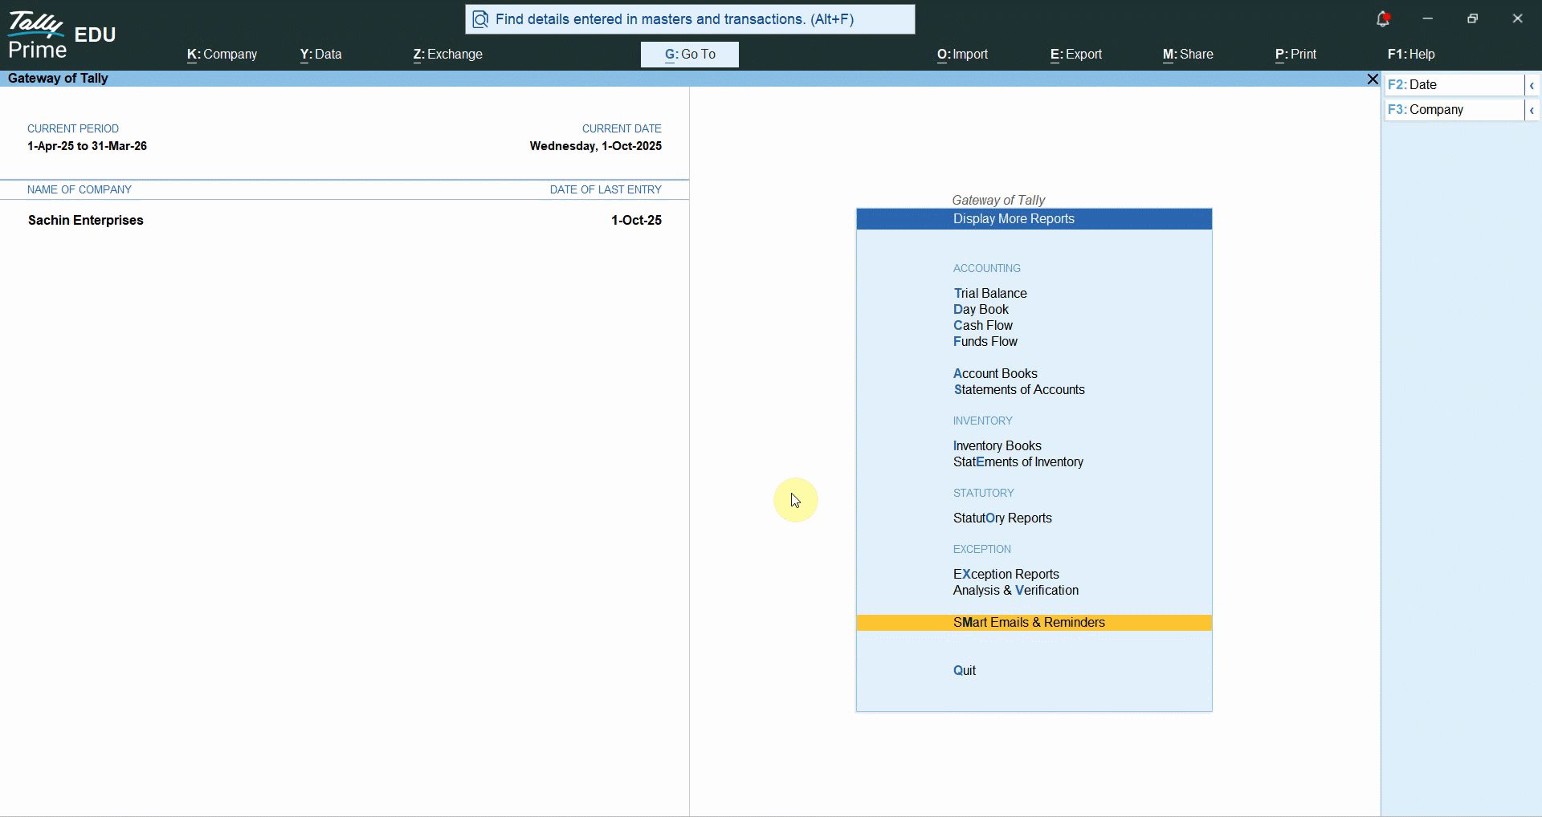This screenshot has height=817, width=1542.
Task: Open Trial Balance report
Action: coord(990,294)
